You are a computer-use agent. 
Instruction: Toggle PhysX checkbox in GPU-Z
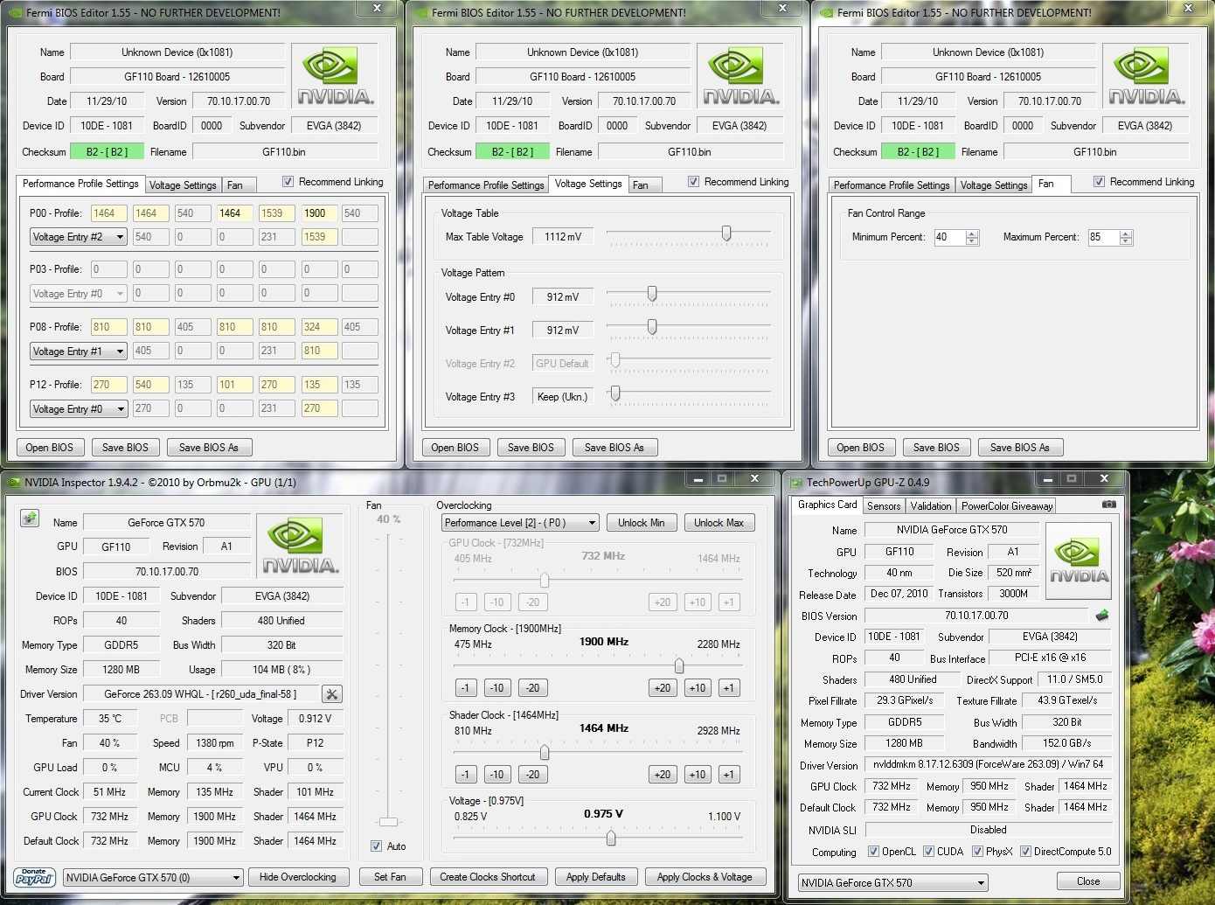click(977, 851)
